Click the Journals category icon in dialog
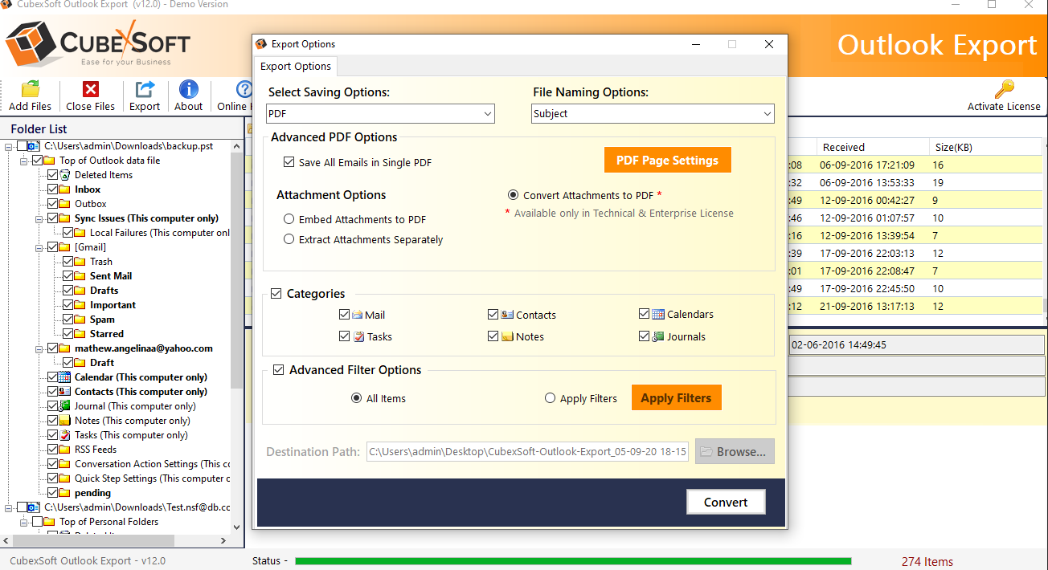Viewport: 1048px width, 570px height. tap(658, 336)
